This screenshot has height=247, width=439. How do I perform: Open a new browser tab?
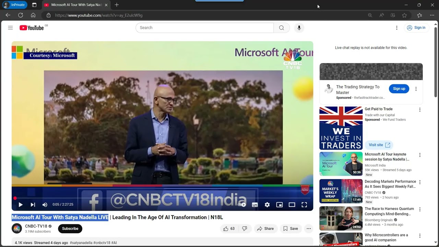coord(117,5)
